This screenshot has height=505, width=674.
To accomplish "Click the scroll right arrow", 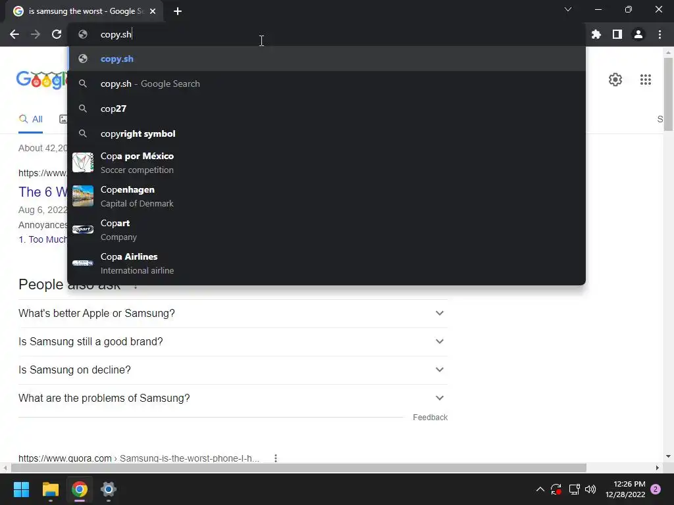I will (x=658, y=468).
